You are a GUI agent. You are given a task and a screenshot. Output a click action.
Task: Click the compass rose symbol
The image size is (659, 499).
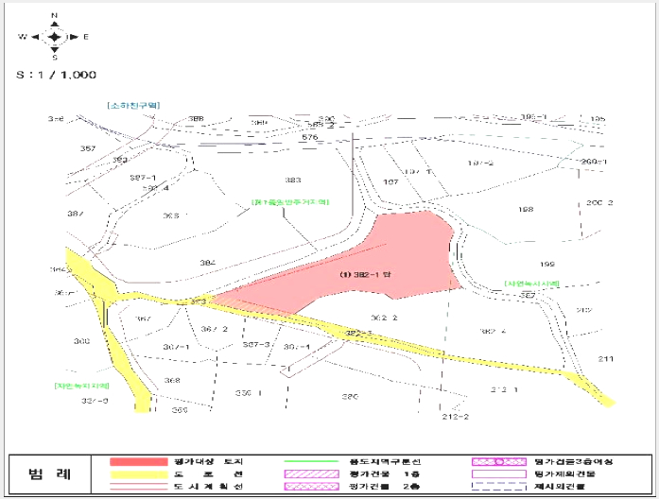coord(54,37)
